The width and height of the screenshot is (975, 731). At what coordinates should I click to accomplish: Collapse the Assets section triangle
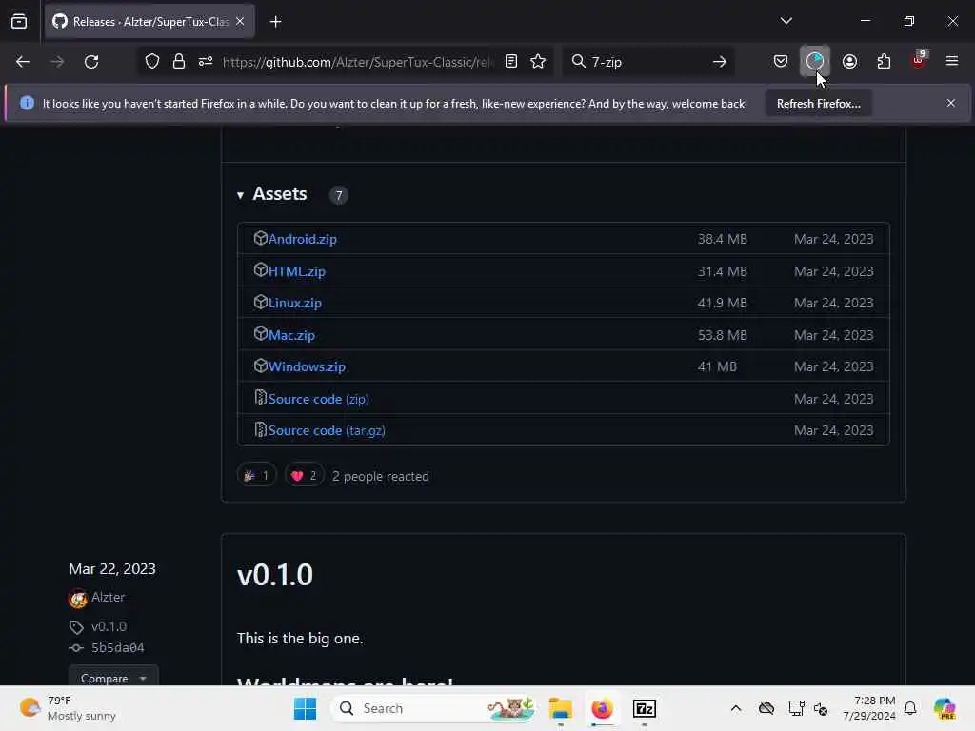[x=240, y=195]
